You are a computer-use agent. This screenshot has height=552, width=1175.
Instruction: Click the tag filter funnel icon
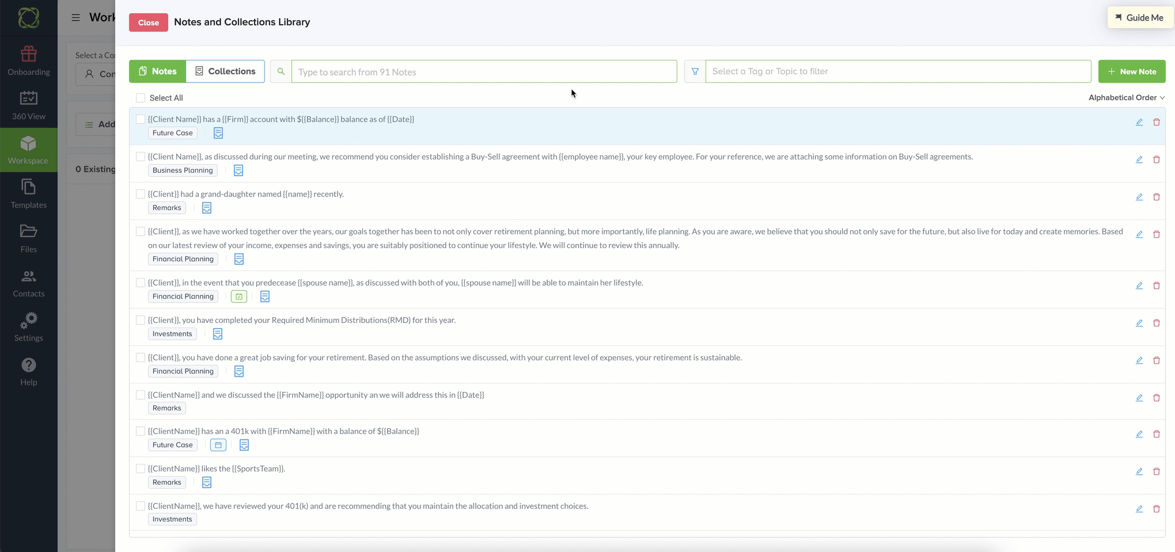(x=695, y=71)
